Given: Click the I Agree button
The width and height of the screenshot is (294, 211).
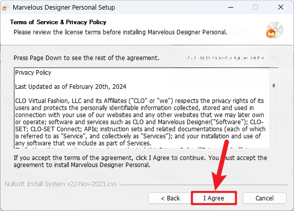Looking at the screenshot, I should pos(214,198).
